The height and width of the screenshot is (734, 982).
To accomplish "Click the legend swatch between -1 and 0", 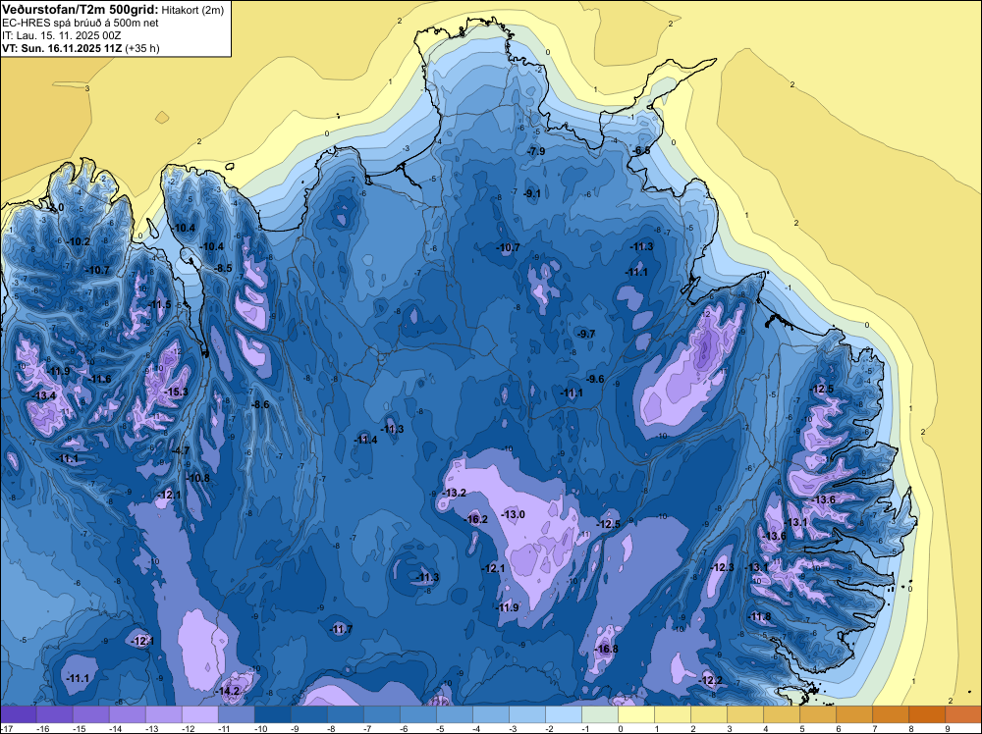I will coord(600,714).
